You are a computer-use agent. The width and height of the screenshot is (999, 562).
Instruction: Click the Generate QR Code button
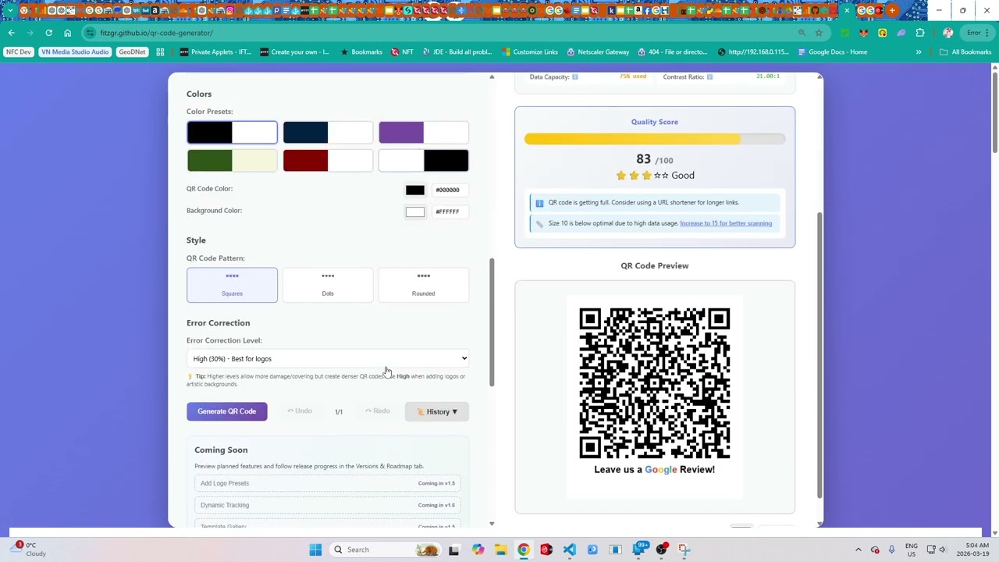point(226,411)
